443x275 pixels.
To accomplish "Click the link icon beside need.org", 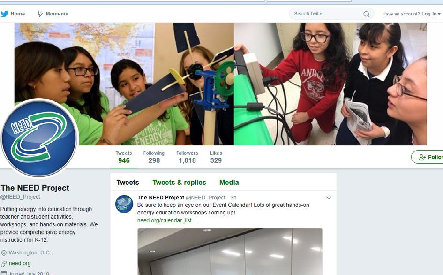I will (4, 264).
